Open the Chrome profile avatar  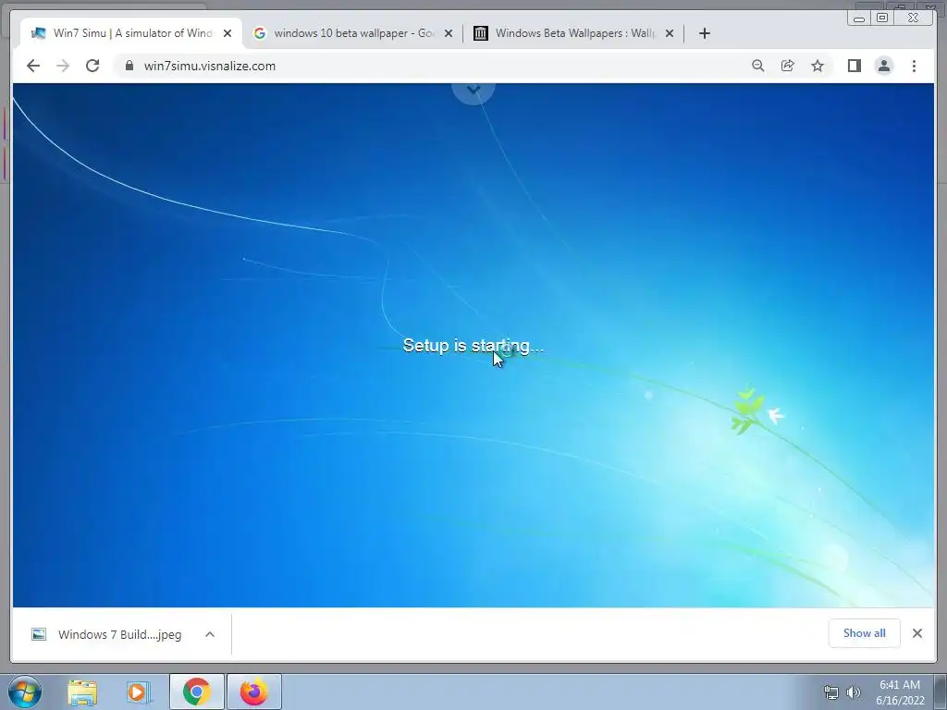pos(883,66)
